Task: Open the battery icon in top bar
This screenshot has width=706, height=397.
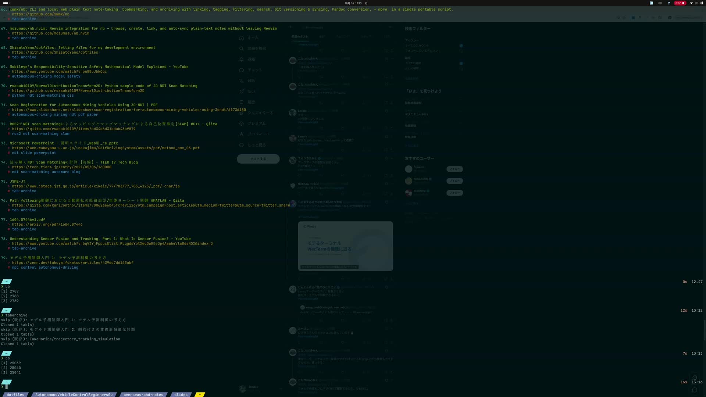Action: click(x=702, y=3)
